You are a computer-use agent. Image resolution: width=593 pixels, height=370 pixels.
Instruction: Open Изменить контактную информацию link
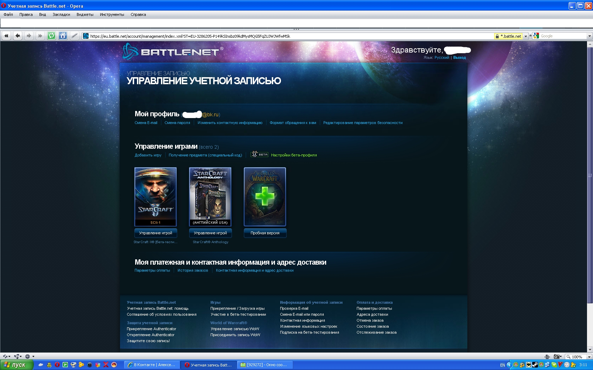[230, 123]
